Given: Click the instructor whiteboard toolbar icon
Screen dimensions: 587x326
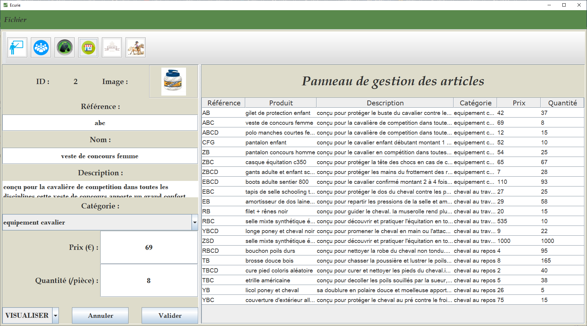Looking at the screenshot, I should [17, 48].
